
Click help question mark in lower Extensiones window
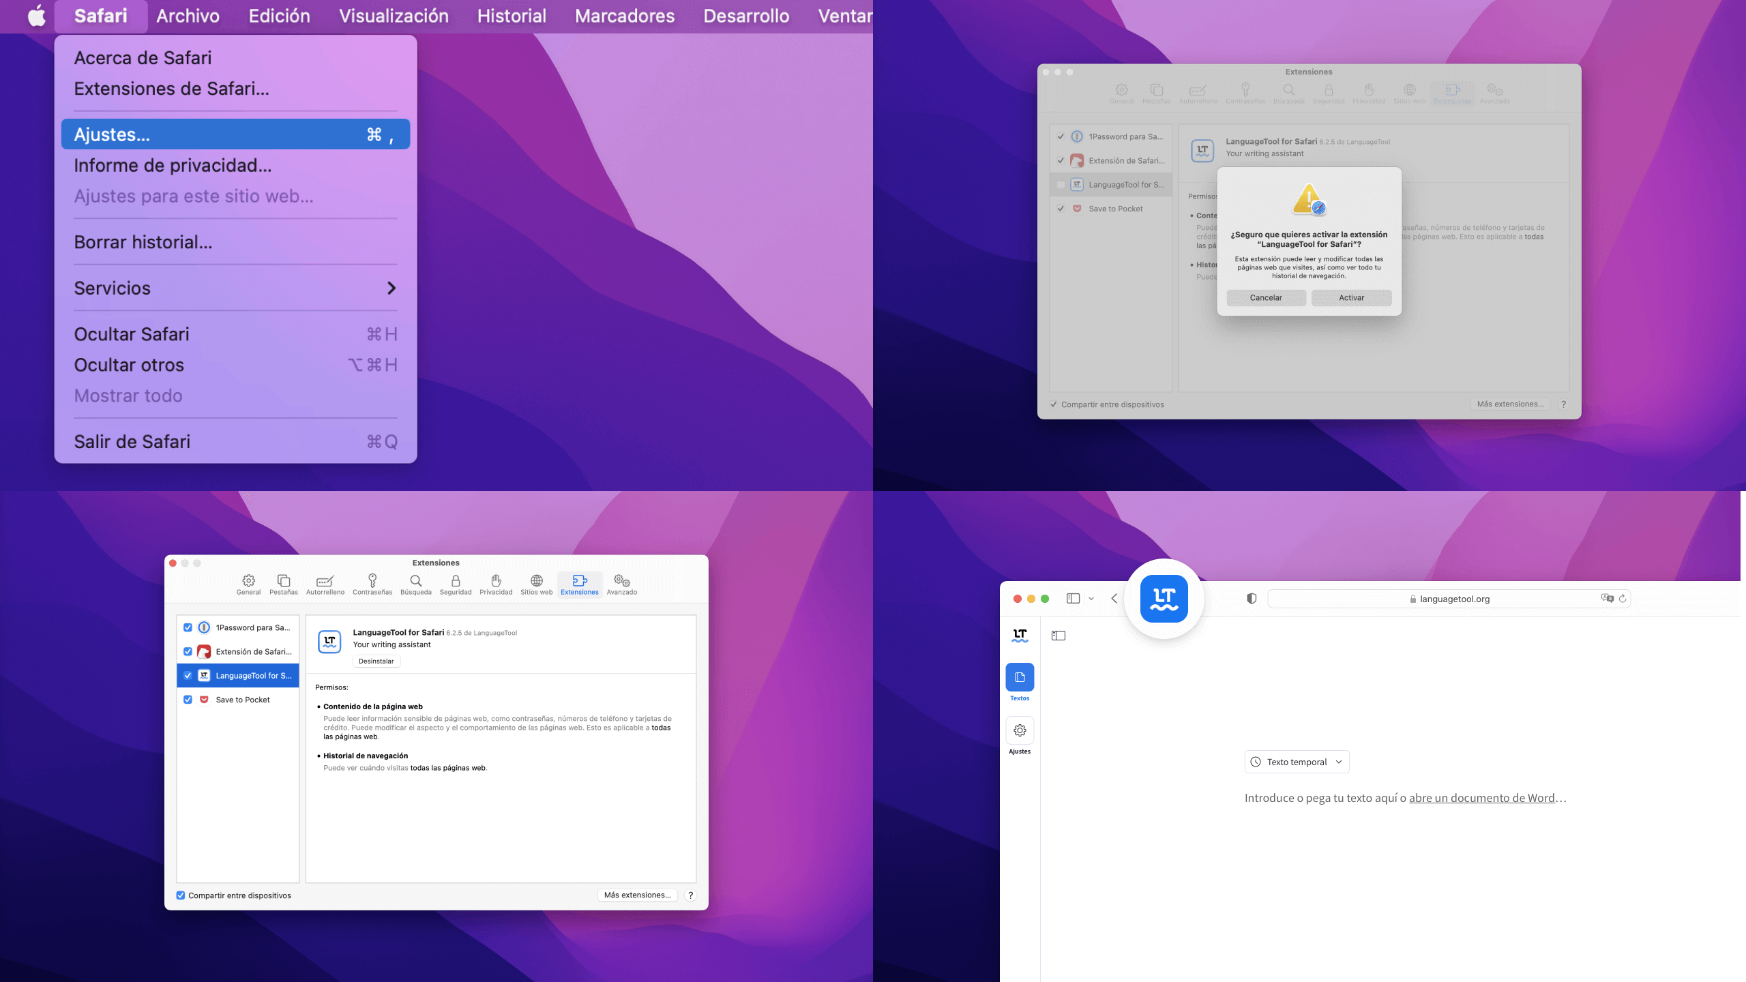click(x=690, y=895)
